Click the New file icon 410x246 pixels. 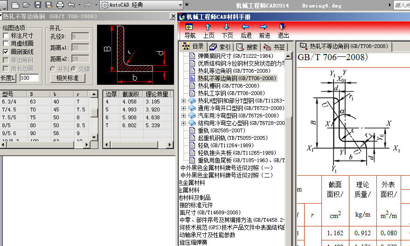(x=15, y=5)
